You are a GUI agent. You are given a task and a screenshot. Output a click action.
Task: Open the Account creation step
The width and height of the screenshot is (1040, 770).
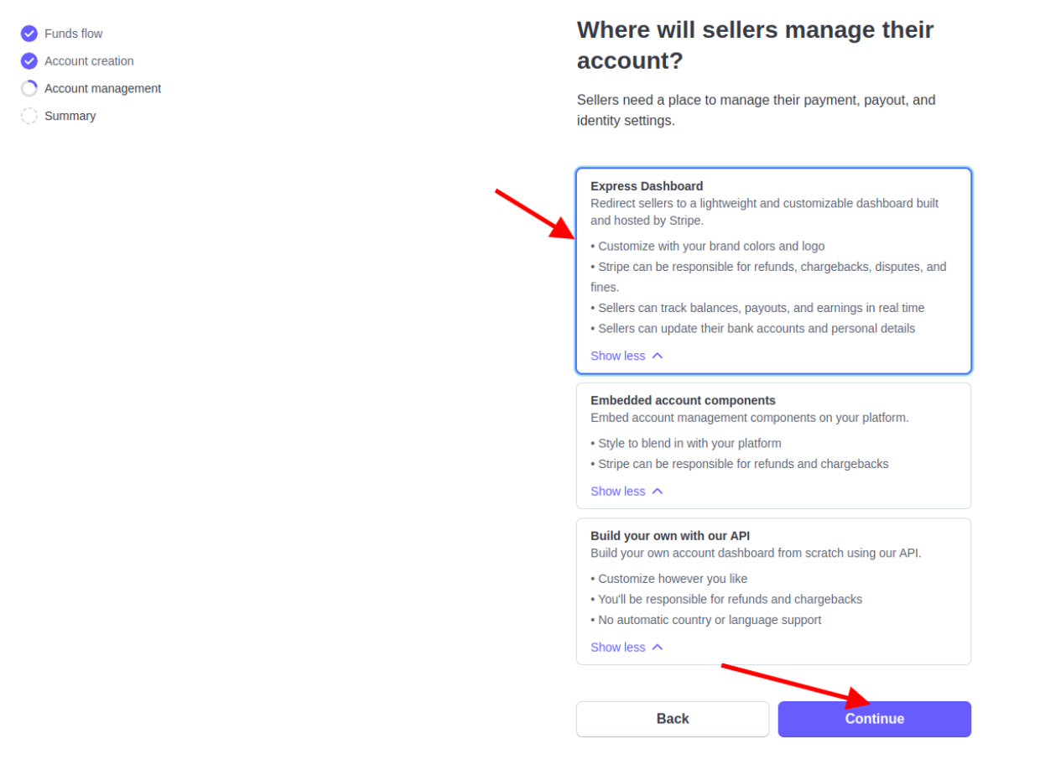[x=89, y=61]
